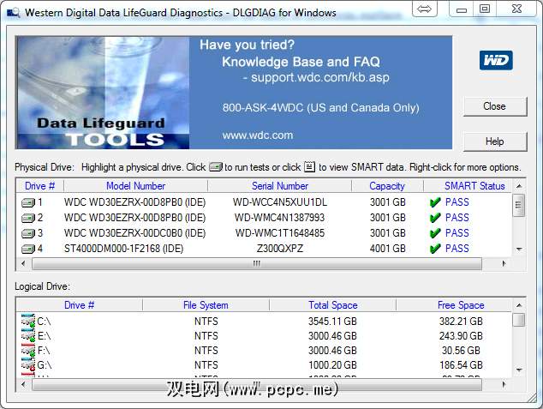Click the green check for Z300QXPZ

click(435, 249)
